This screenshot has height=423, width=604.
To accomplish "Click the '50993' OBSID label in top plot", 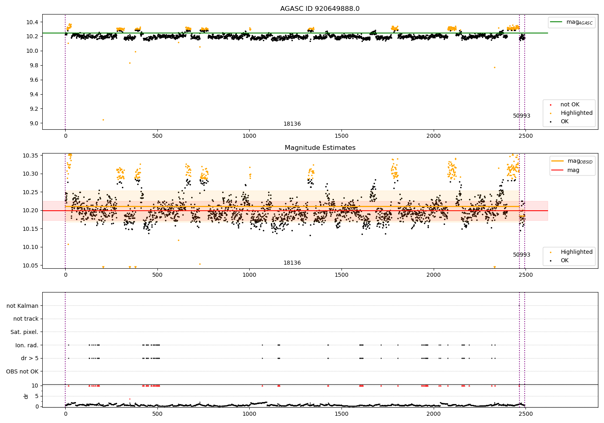I will [521, 116].
